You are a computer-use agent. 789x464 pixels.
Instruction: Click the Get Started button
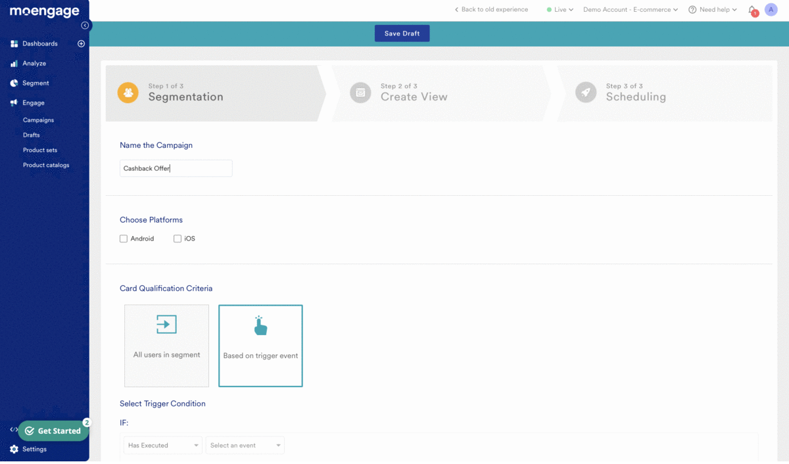tap(53, 431)
